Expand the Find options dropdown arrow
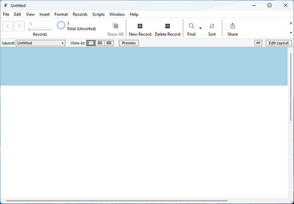 [x=200, y=28]
